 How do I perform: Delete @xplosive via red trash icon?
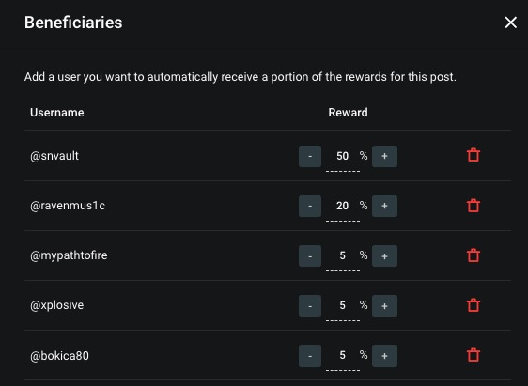pos(474,305)
